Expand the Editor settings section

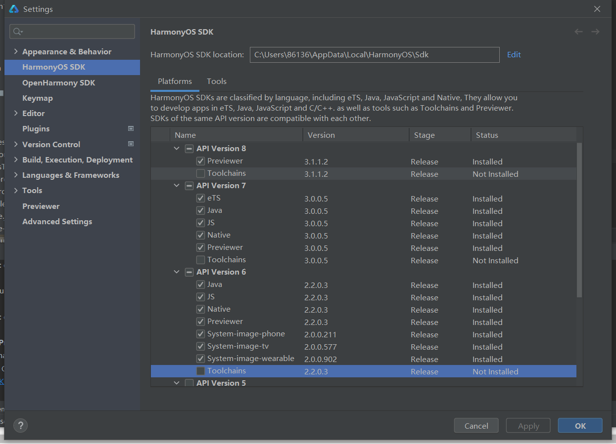16,113
